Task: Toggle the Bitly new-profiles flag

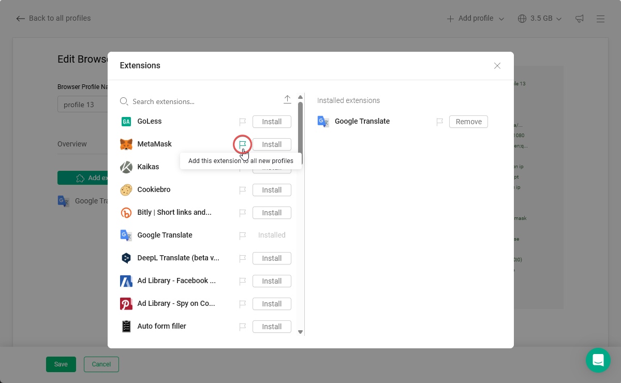Action: click(242, 213)
